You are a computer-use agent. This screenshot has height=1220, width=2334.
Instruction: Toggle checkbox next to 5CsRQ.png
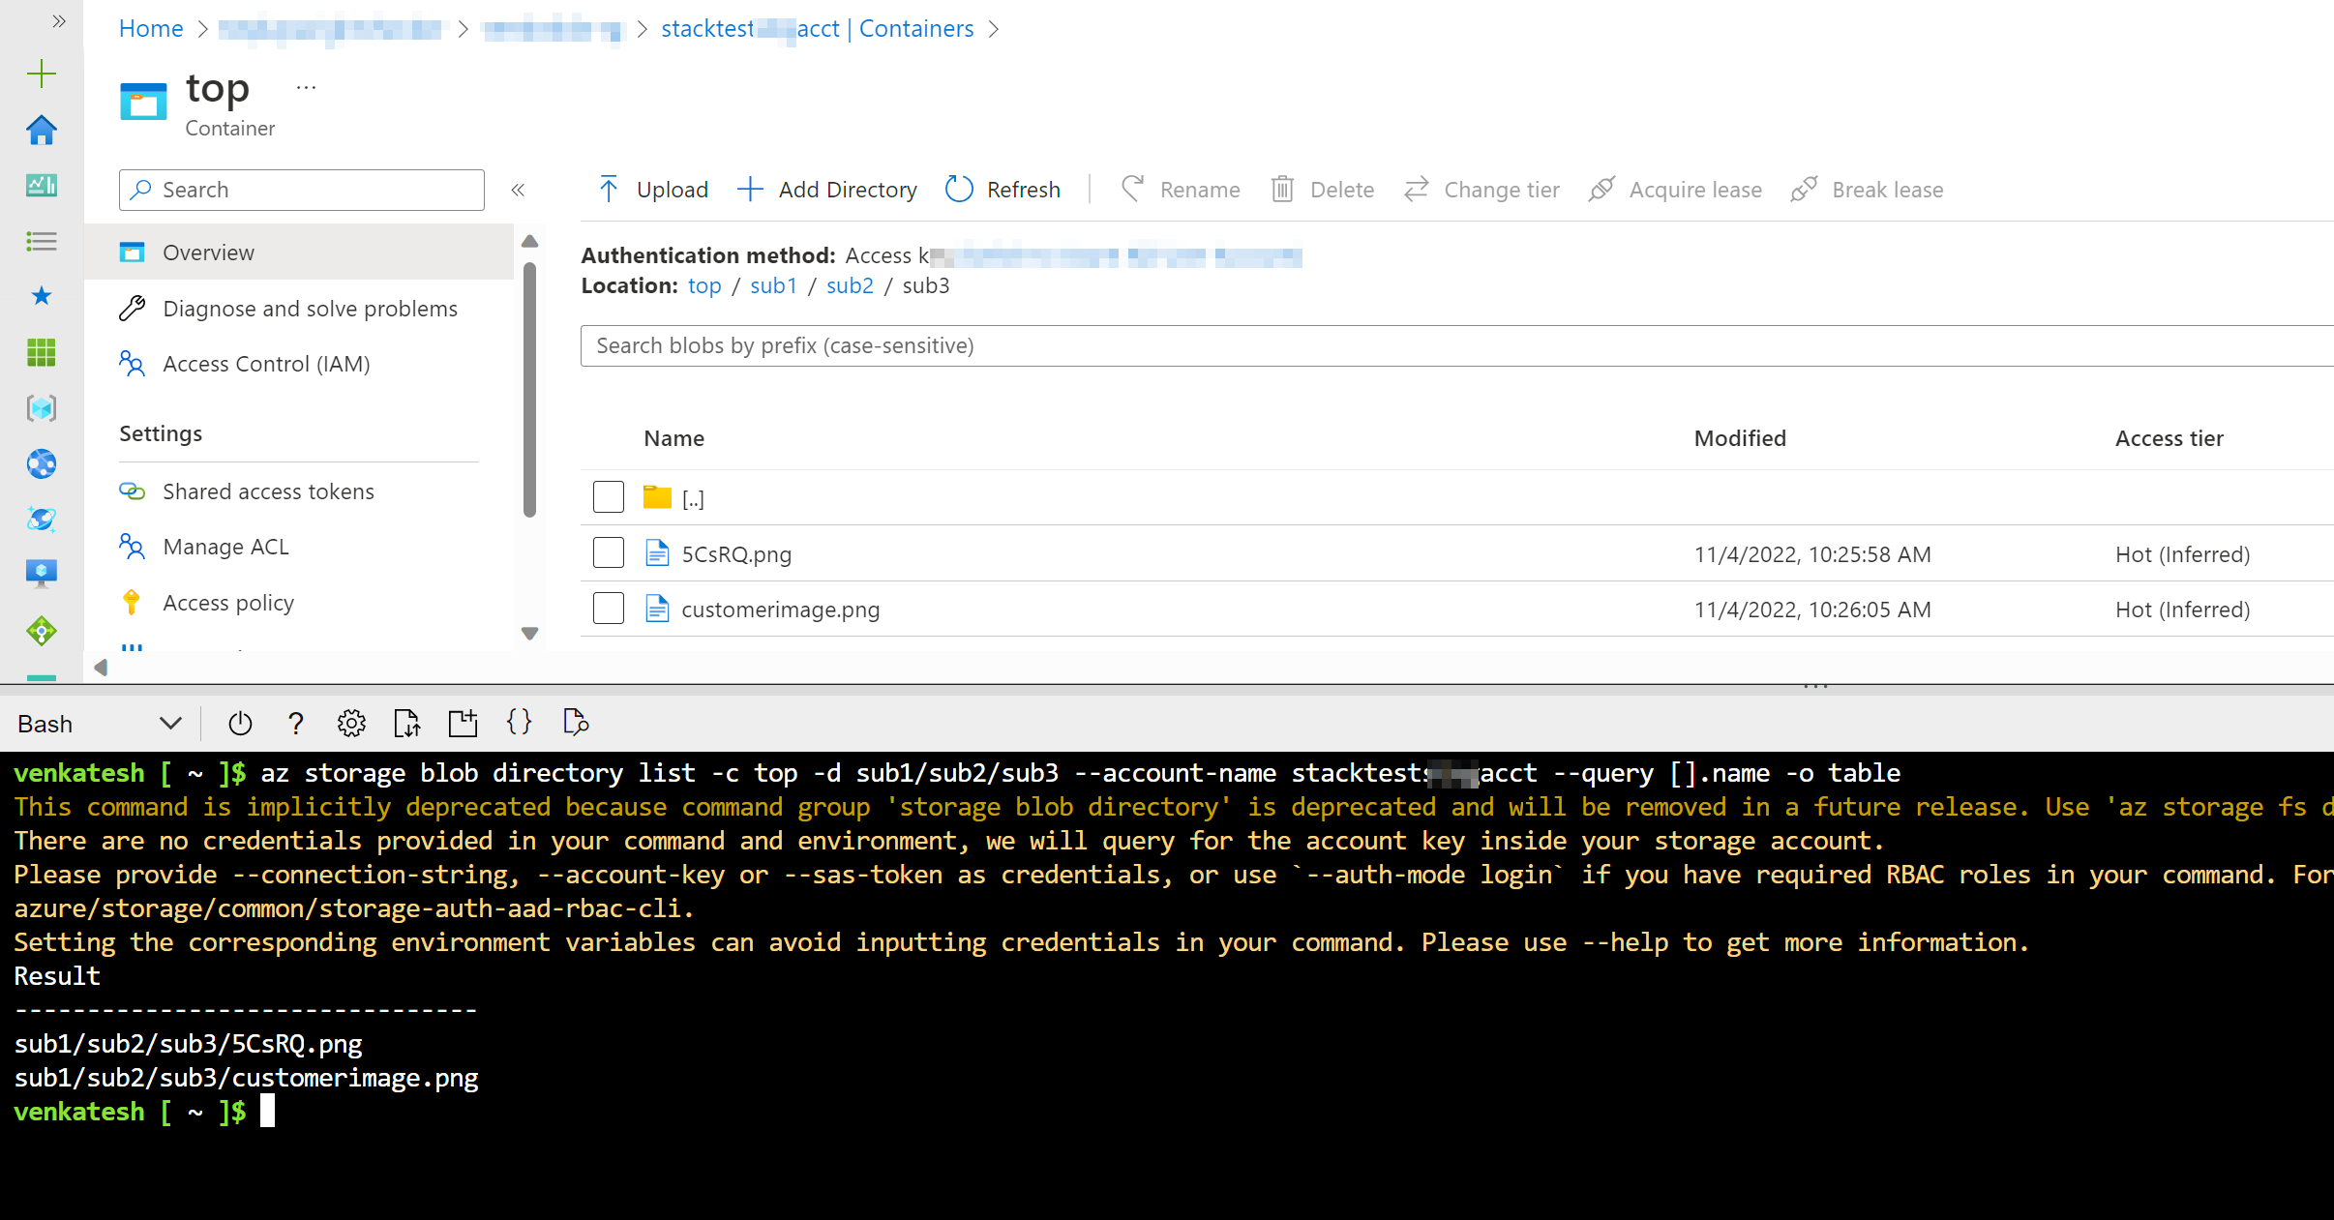610,552
